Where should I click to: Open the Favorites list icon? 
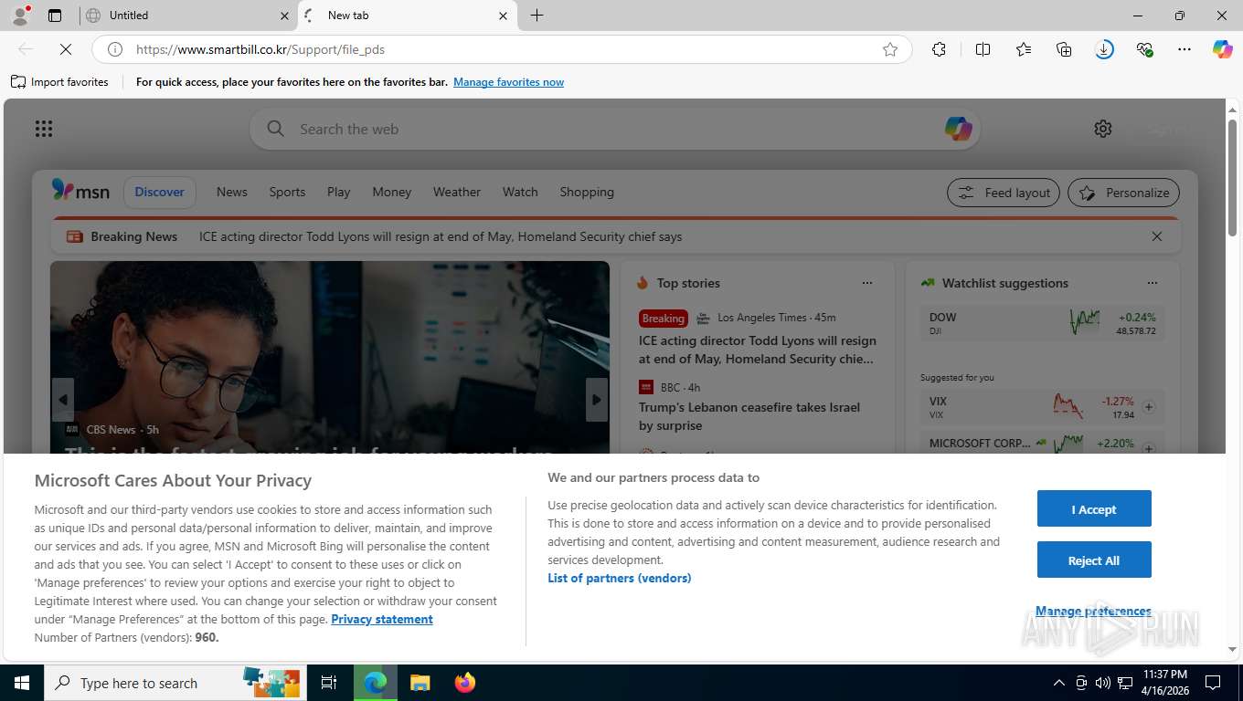pyautogui.click(x=1024, y=49)
